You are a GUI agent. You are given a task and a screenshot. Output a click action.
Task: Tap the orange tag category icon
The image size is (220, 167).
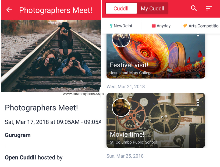coord(185,26)
